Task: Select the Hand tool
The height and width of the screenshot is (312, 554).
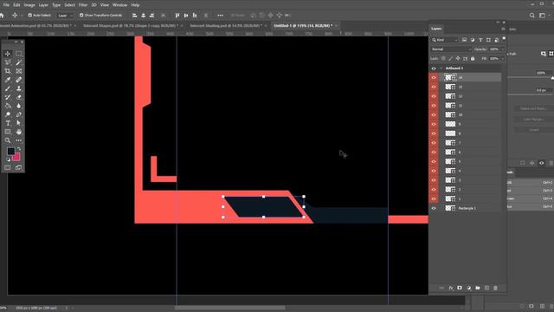Action: 19,132
